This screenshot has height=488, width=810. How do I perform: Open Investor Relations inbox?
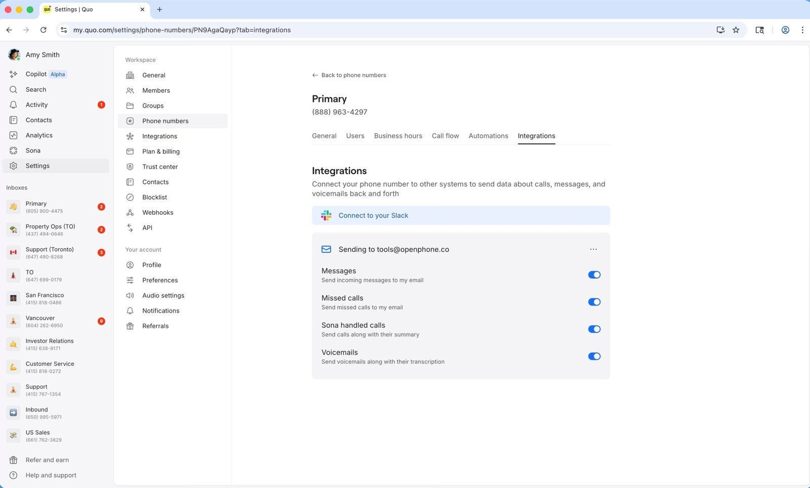(x=56, y=344)
